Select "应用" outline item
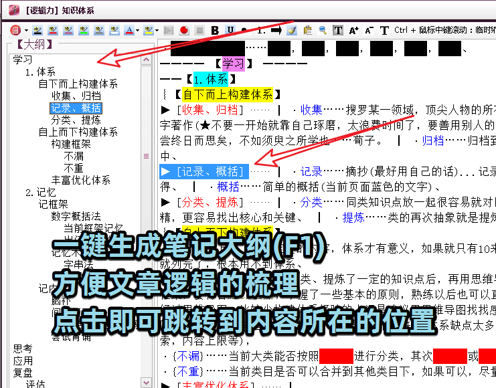The image size is (496, 388). [23, 361]
